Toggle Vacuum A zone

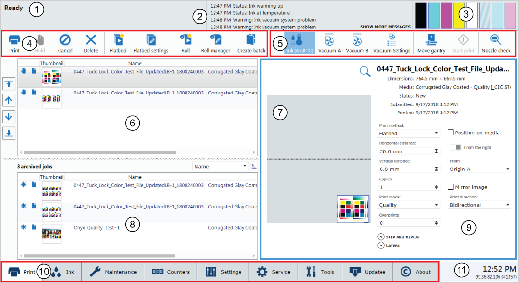329,43
